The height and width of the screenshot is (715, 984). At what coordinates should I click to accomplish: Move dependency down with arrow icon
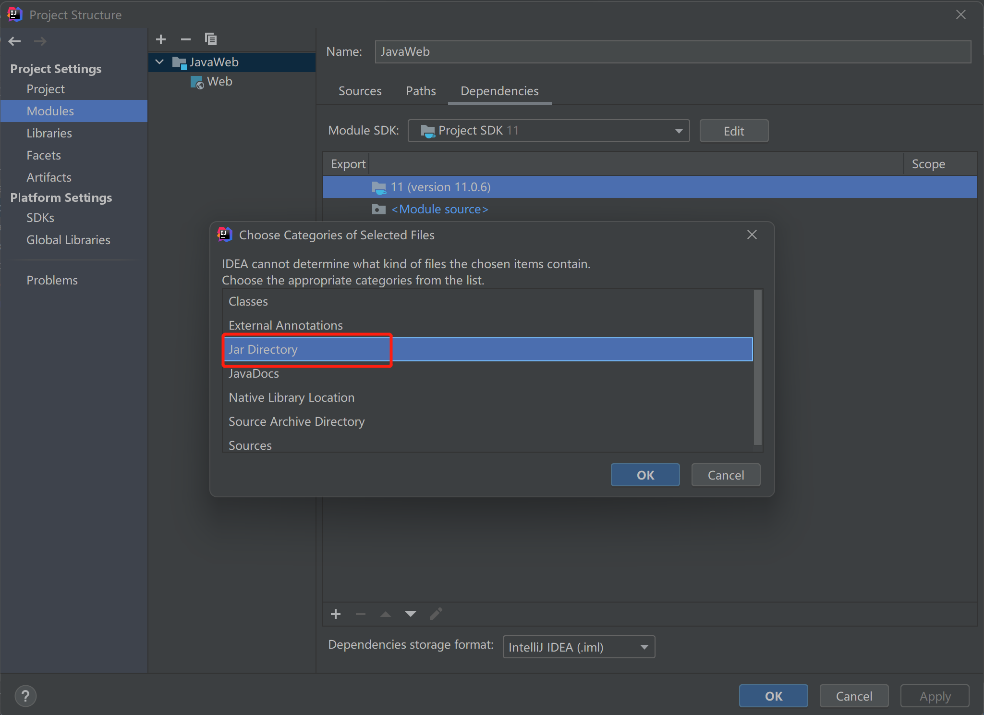[x=411, y=614]
